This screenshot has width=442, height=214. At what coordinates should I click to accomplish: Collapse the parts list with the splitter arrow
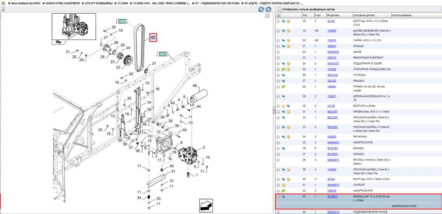pos(274,110)
